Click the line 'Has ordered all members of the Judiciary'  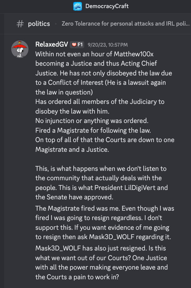coord(100,106)
